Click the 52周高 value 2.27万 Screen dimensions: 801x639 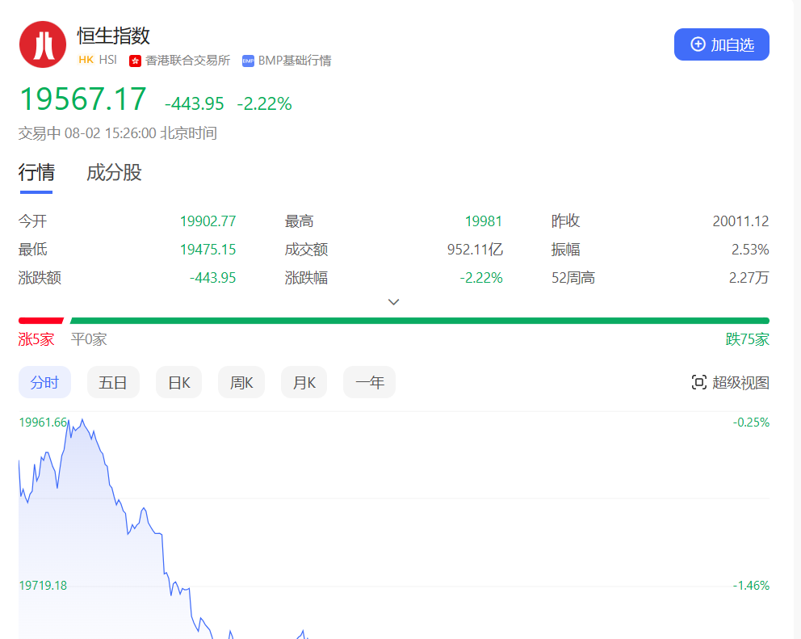(x=749, y=278)
